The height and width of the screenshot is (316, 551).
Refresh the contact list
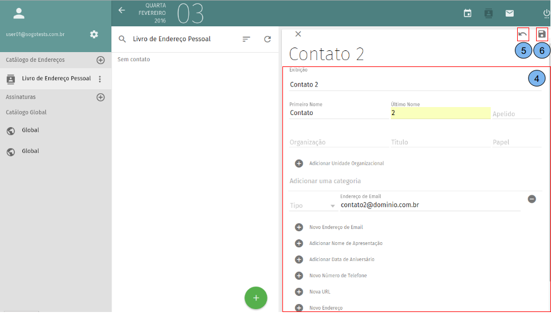pos(267,39)
